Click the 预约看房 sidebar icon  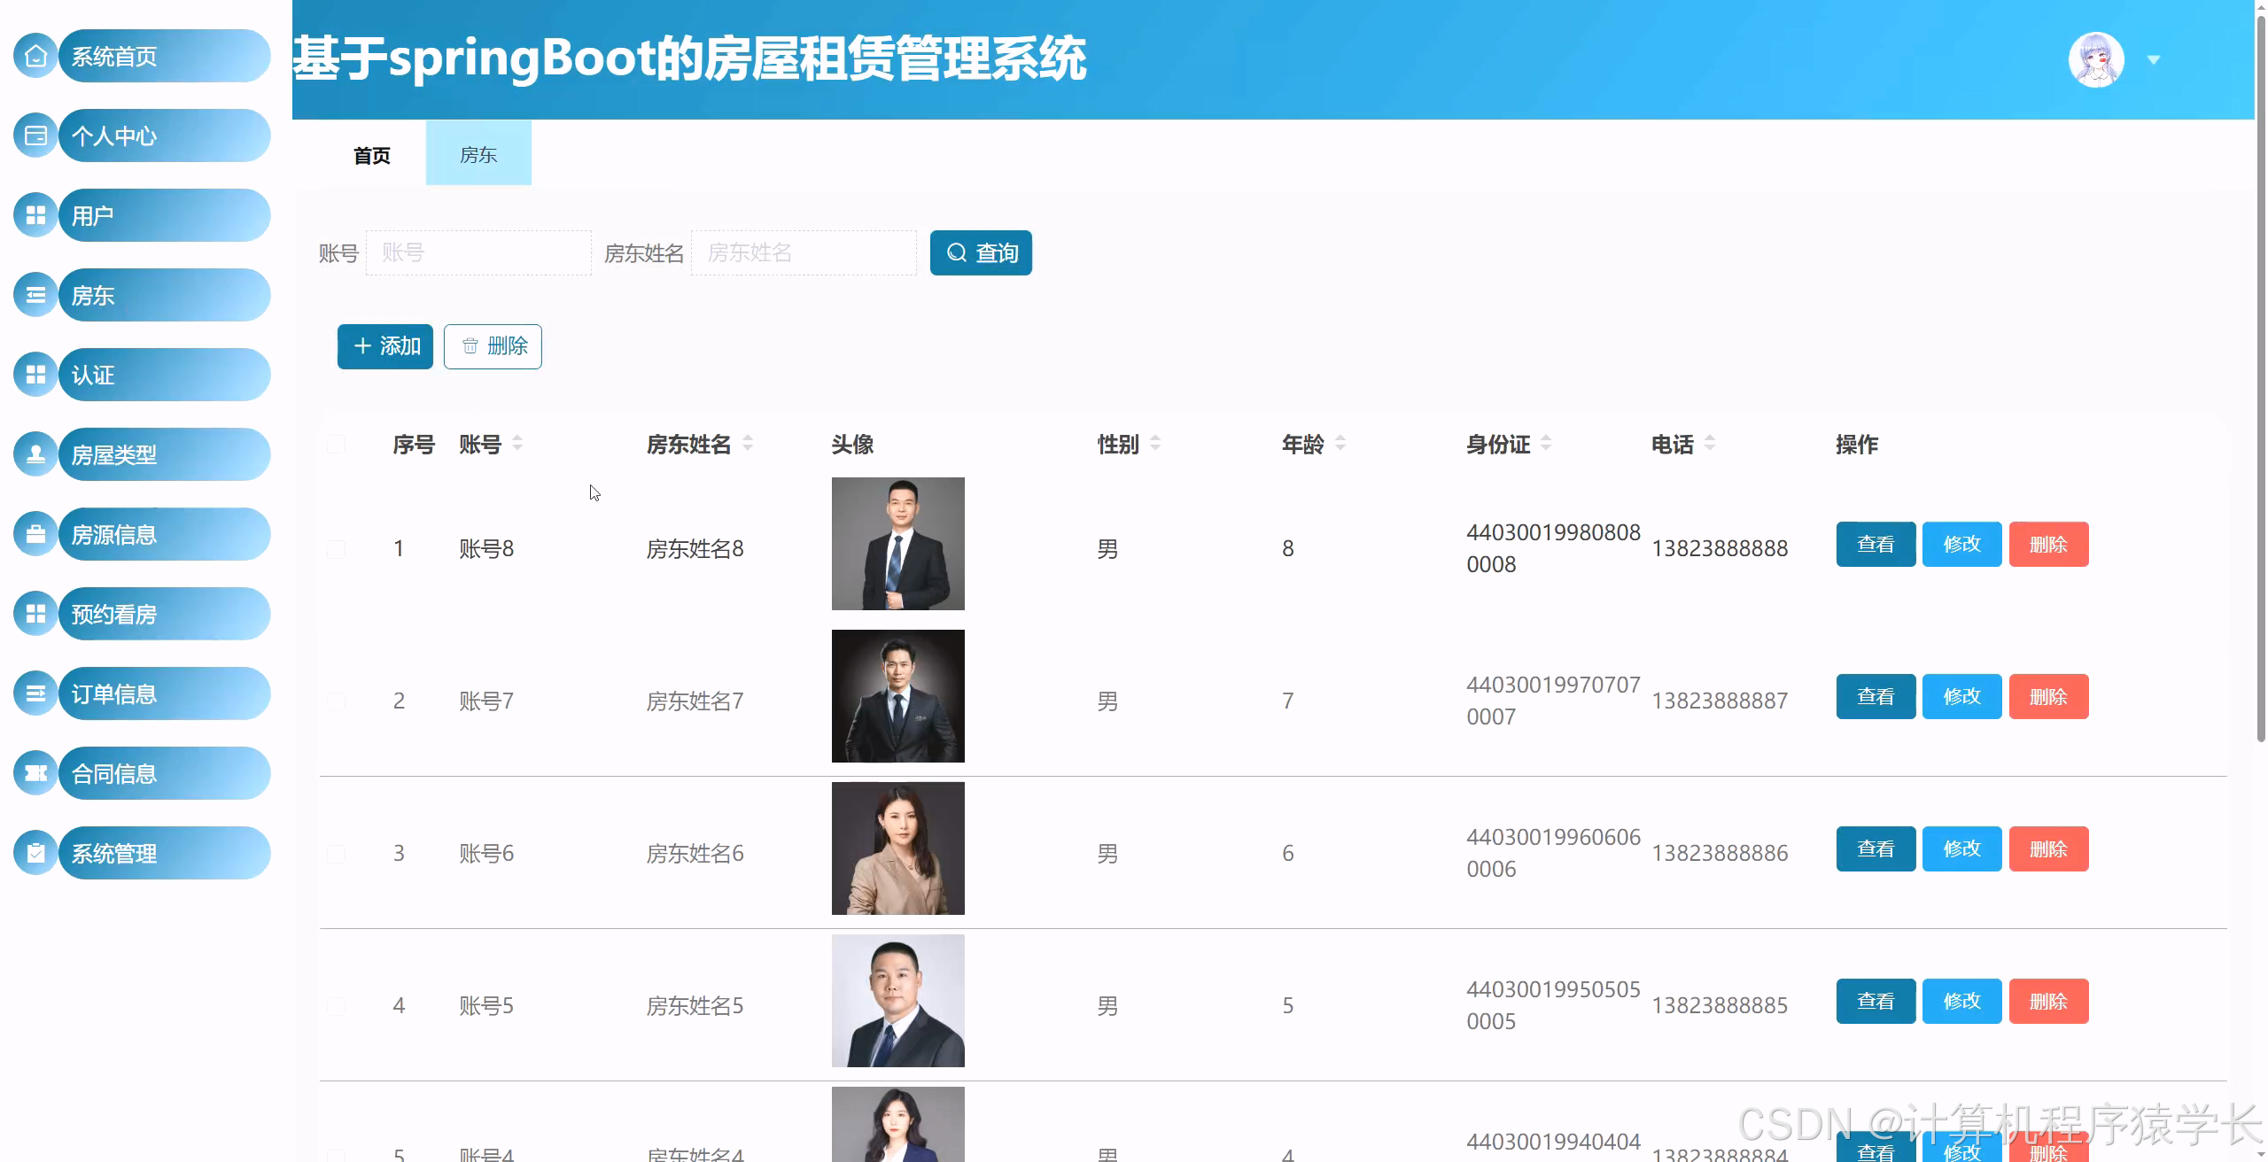click(x=35, y=613)
